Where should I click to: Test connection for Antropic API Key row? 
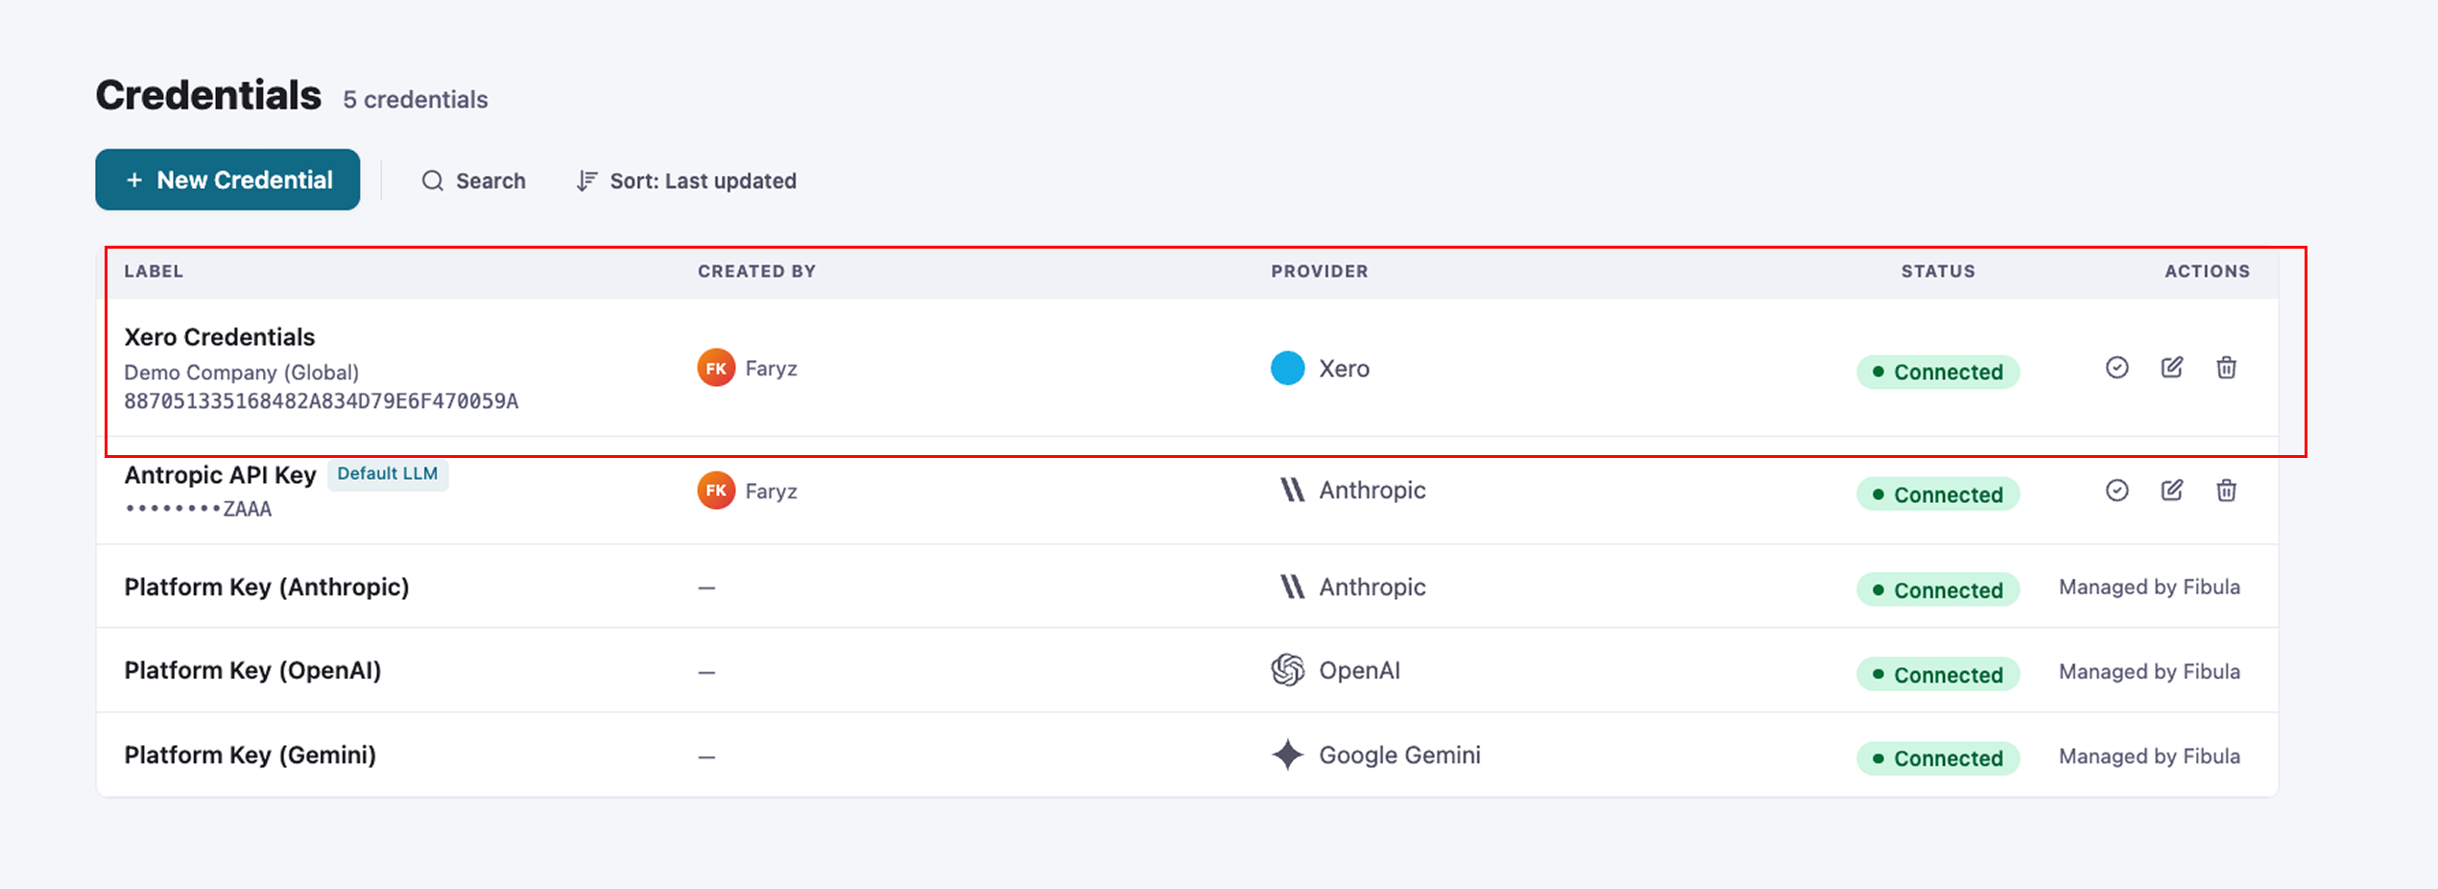pyautogui.click(x=2116, y=491)
